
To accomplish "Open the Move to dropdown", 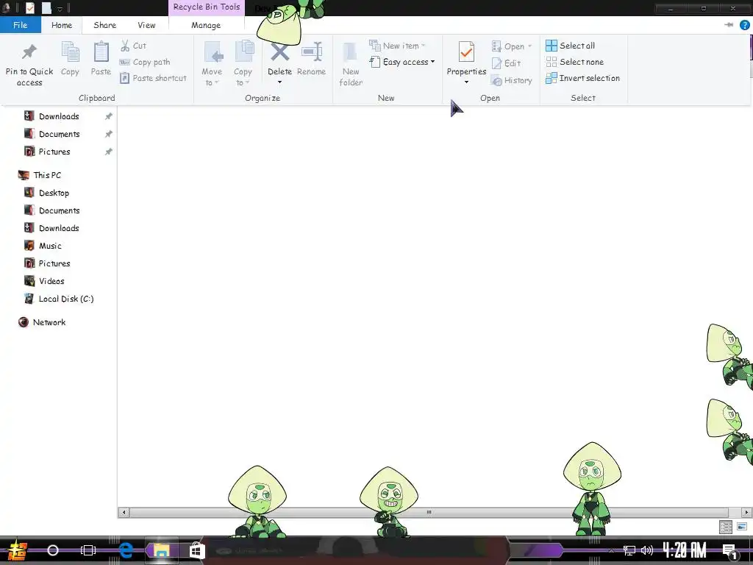I will click(x=212, y=63).
